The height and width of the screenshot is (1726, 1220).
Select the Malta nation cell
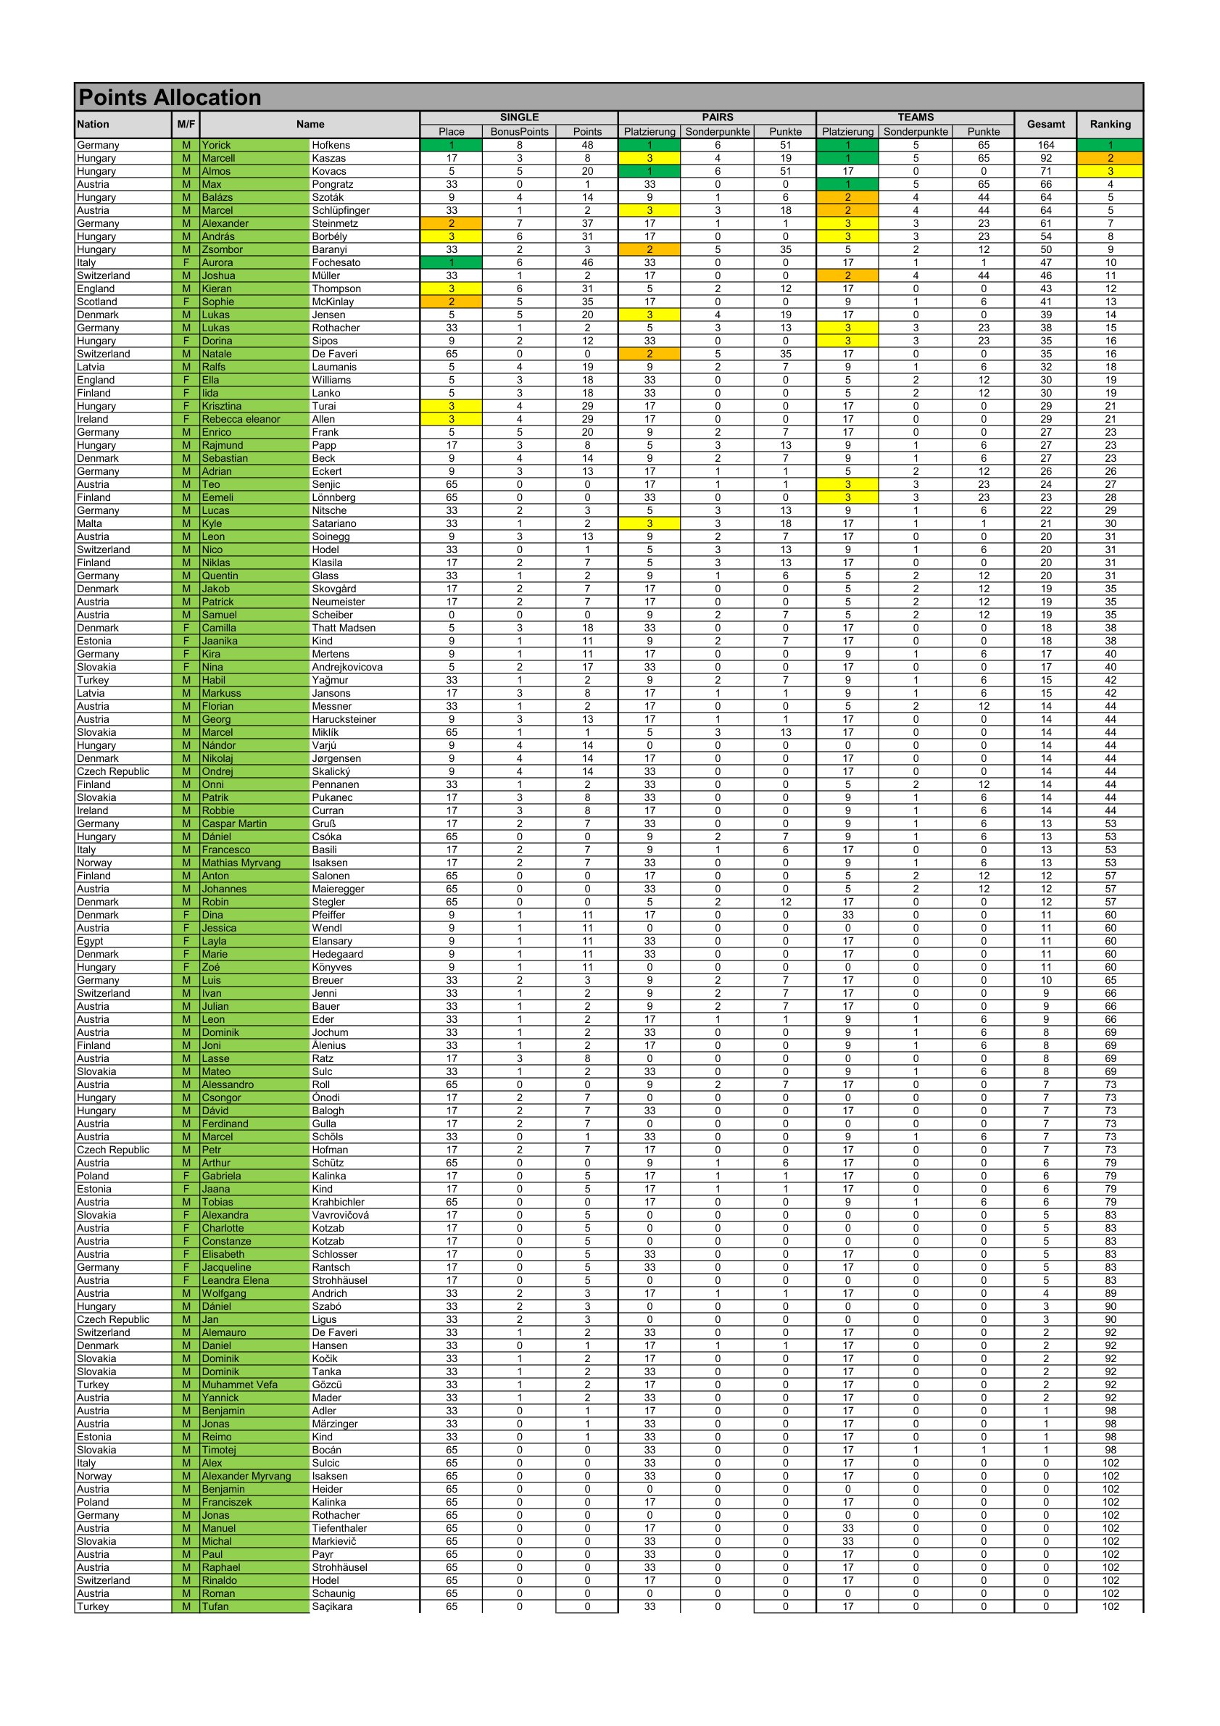tap(89, 524)
